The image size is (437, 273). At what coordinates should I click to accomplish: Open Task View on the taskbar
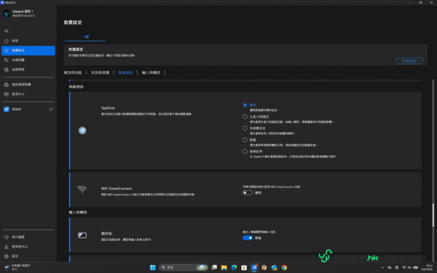pyautogui.click(x=214, y=267)
